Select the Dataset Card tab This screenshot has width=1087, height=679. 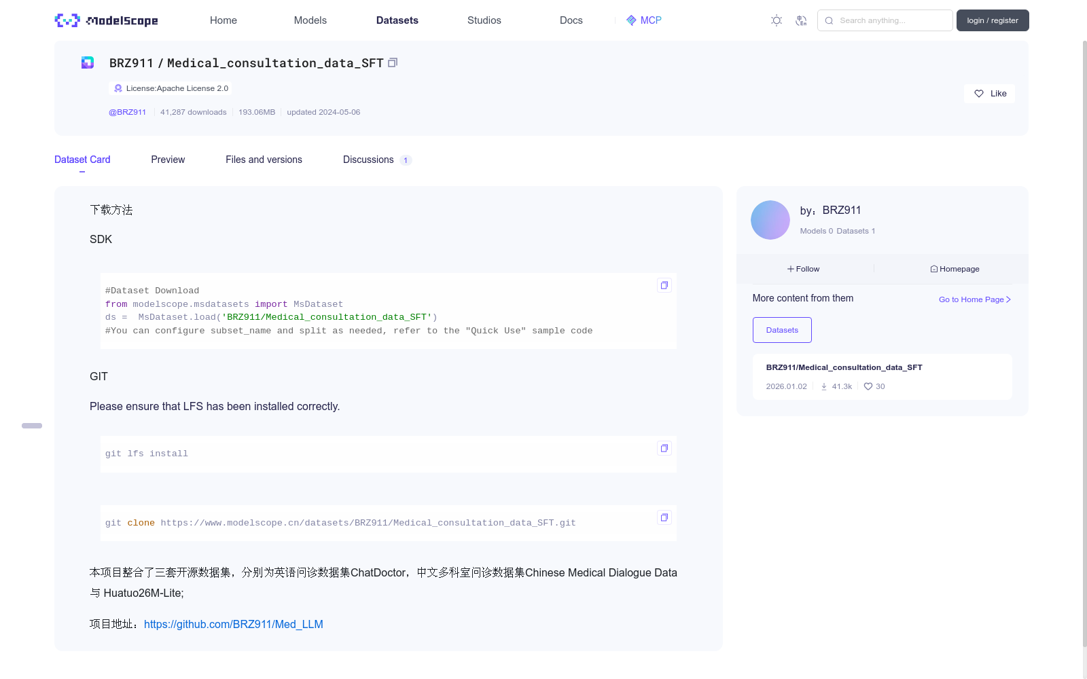click(82, 160)
